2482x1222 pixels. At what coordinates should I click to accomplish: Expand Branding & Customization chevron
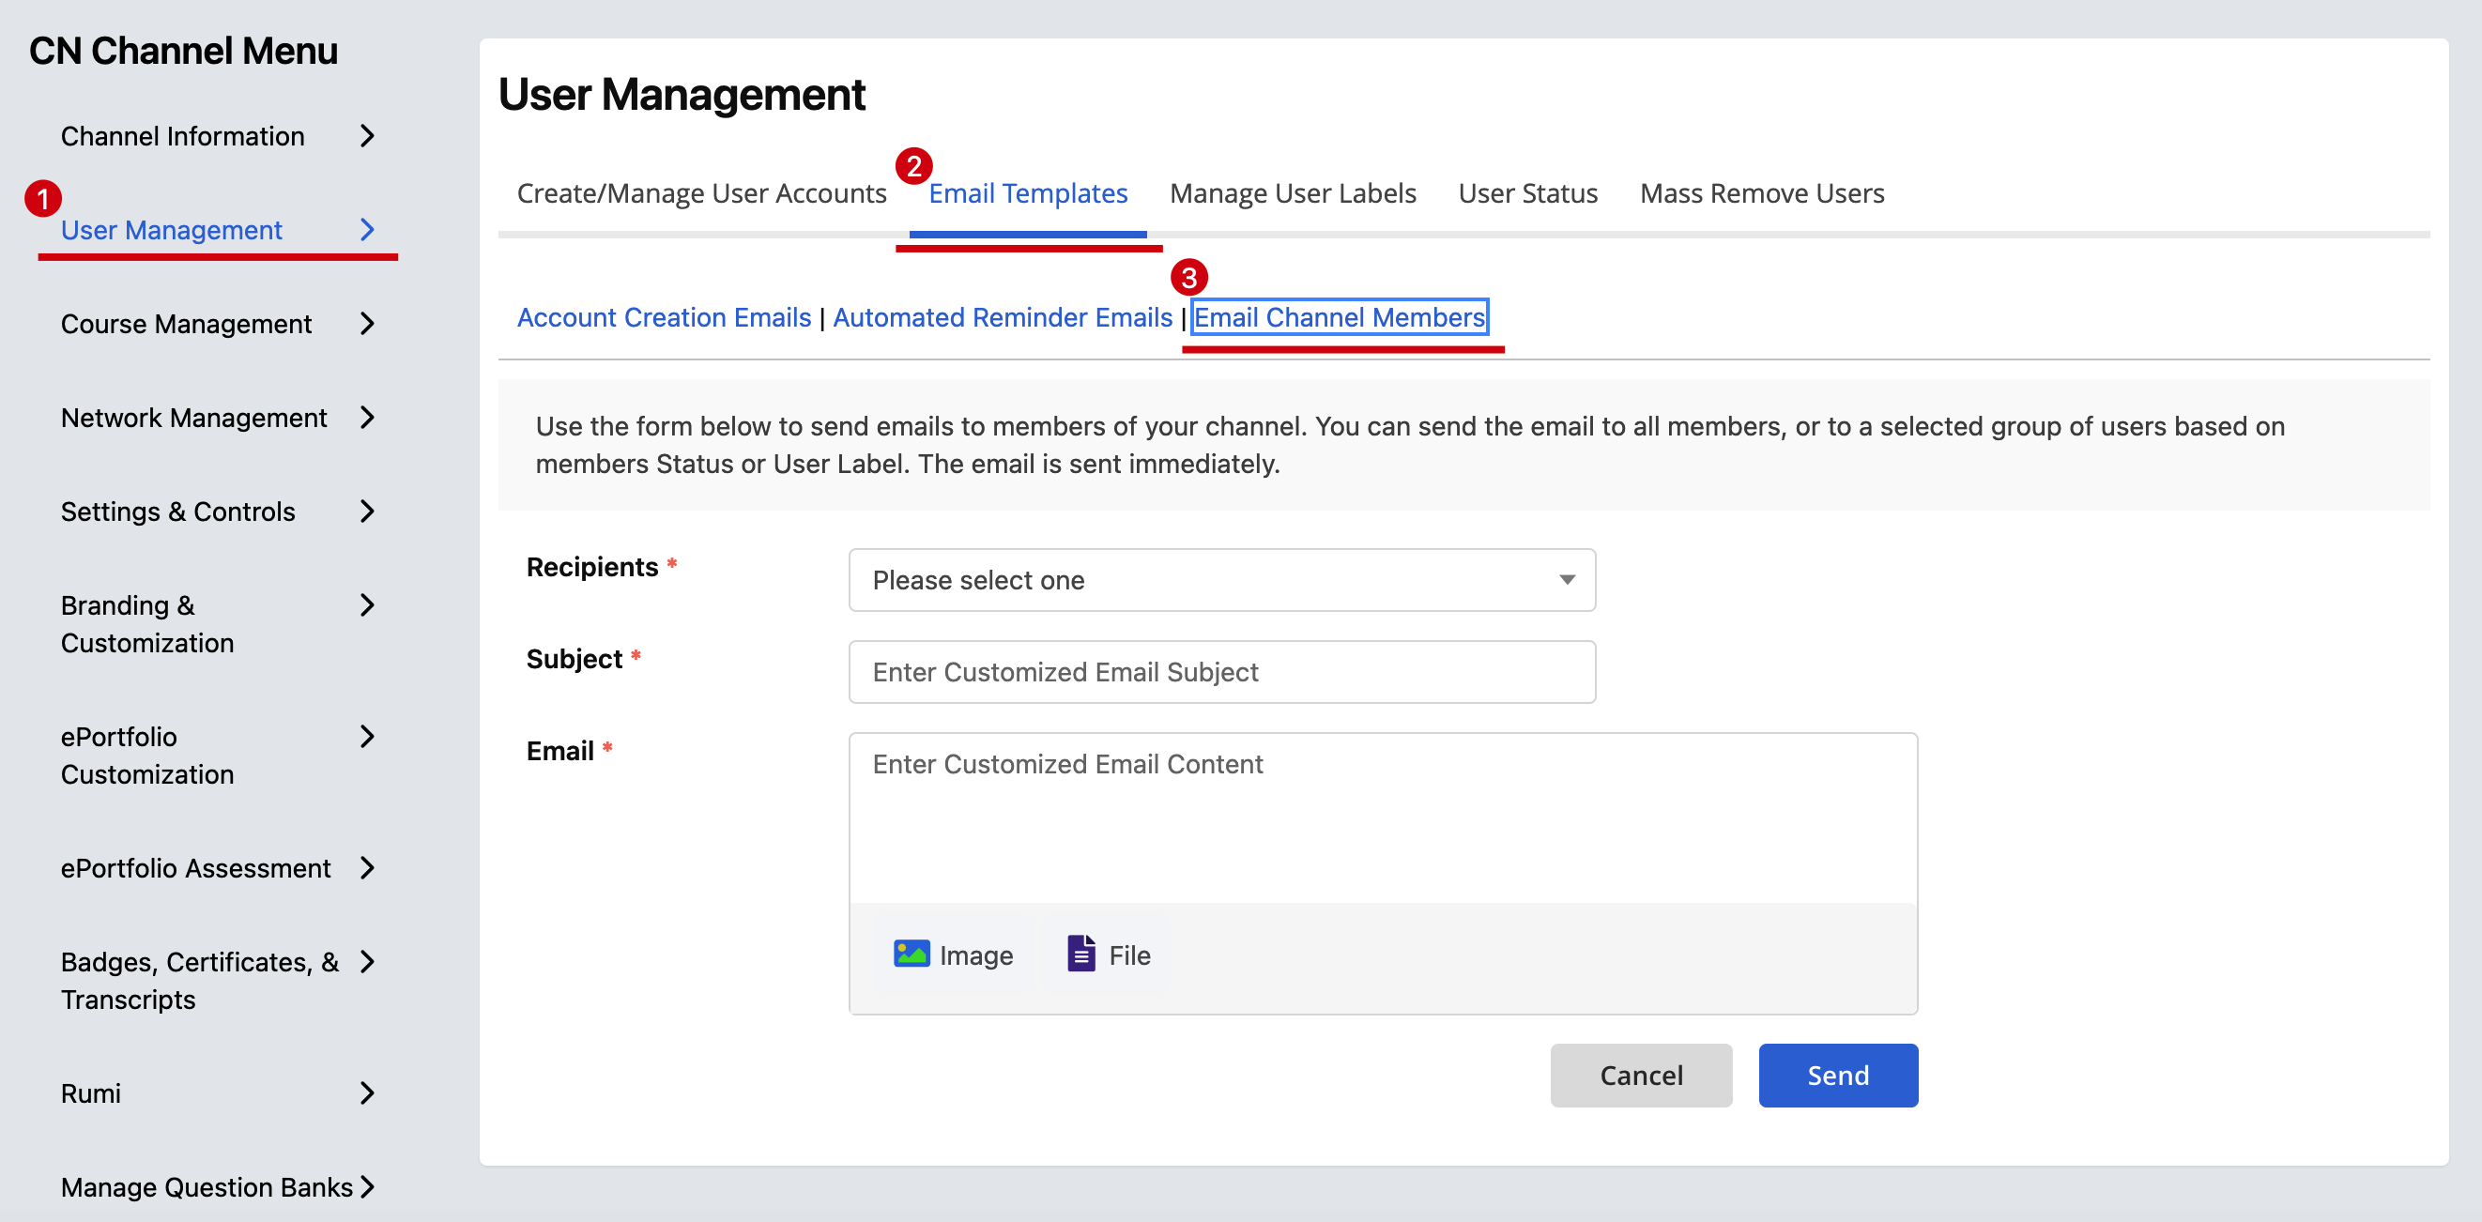click(x=367, y=604)
